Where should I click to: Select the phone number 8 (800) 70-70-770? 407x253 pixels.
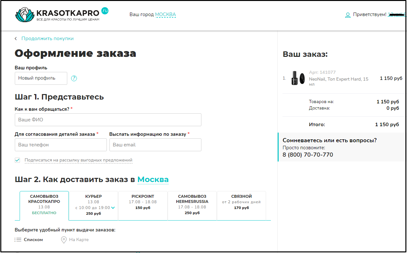308,155
